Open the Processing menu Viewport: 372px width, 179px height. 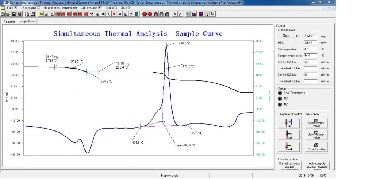click(31, 7)
